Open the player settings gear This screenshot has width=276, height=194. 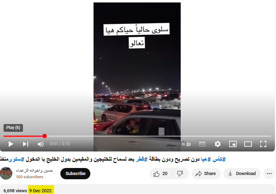217,144
